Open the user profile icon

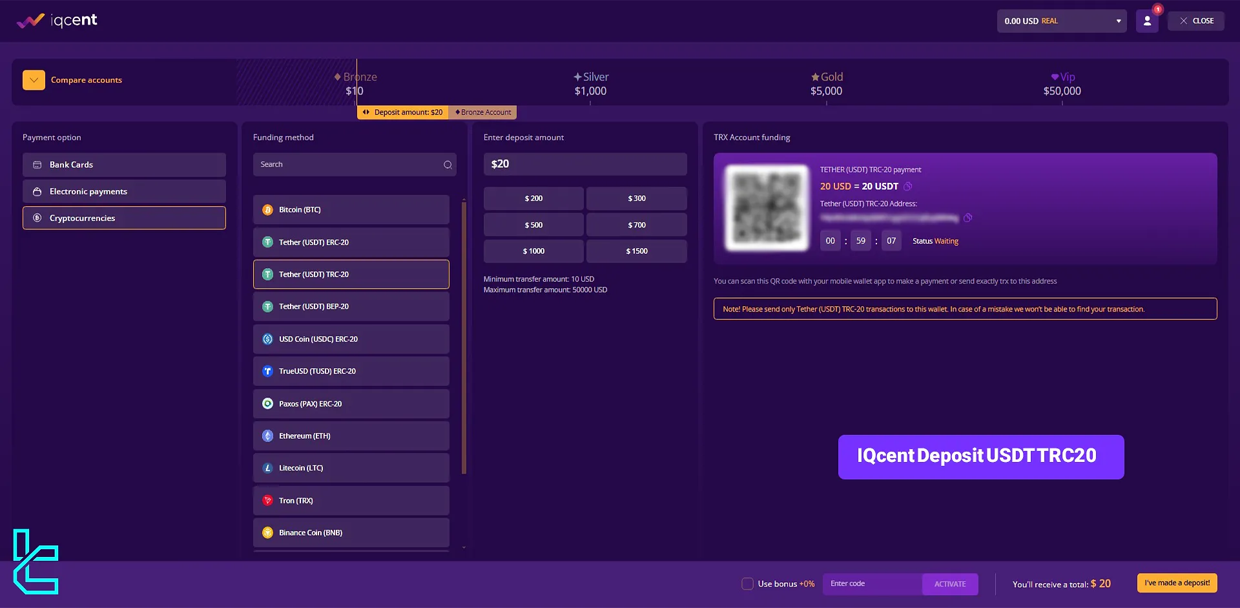pyautogui.click(x=1147, y=21)
